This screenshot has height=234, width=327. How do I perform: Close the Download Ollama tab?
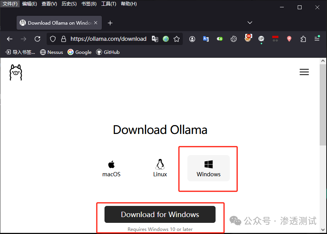[x=96, y=23]
